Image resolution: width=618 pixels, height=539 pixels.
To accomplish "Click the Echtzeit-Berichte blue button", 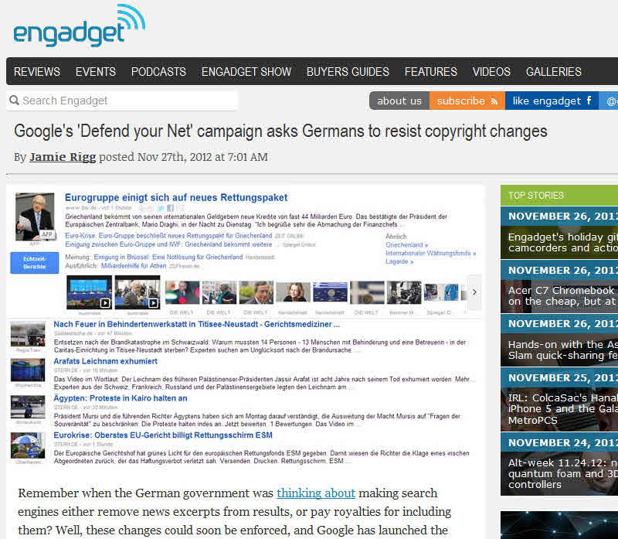I will coord(35,263).
